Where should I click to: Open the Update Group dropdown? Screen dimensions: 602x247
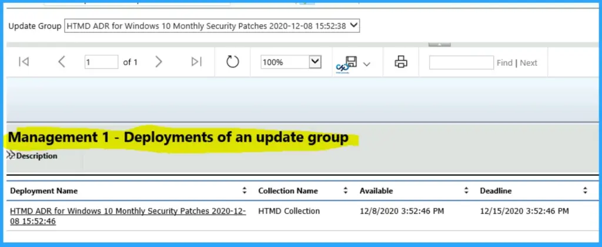[x=212, y=26]
